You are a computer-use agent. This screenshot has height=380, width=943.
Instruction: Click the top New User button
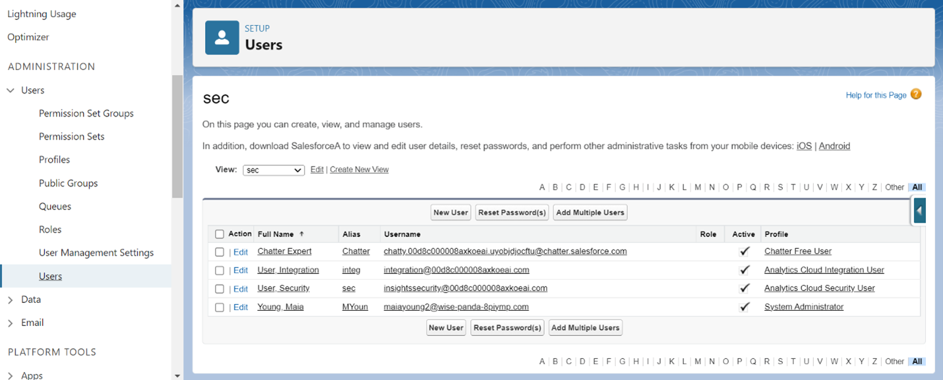tap(450, 212)
